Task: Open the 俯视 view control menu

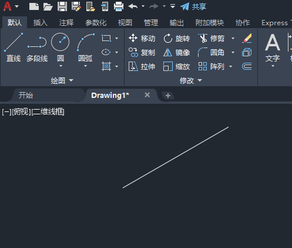Action: [21, 112]
